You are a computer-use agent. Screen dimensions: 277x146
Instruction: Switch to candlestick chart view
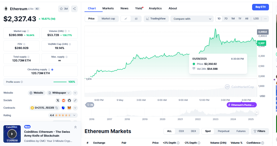[x=136, y=19]
